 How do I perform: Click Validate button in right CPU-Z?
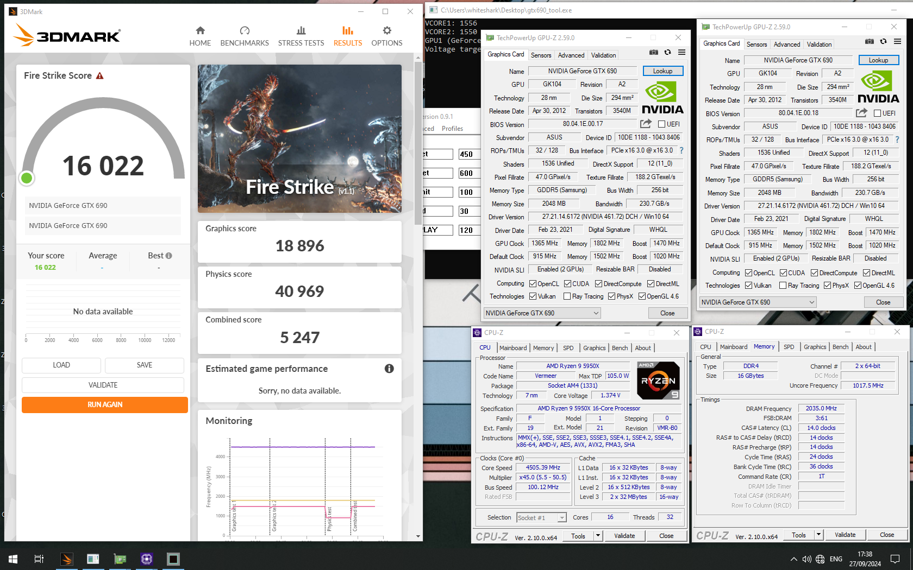(x=845, y=535)
